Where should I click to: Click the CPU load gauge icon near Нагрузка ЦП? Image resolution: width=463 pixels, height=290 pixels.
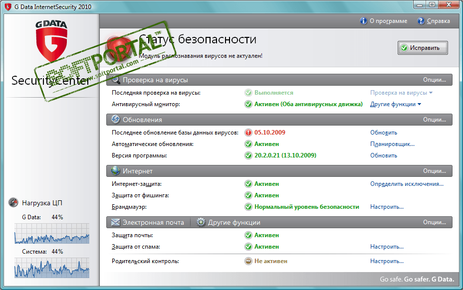pyautogui.click(x=13, y=202)
